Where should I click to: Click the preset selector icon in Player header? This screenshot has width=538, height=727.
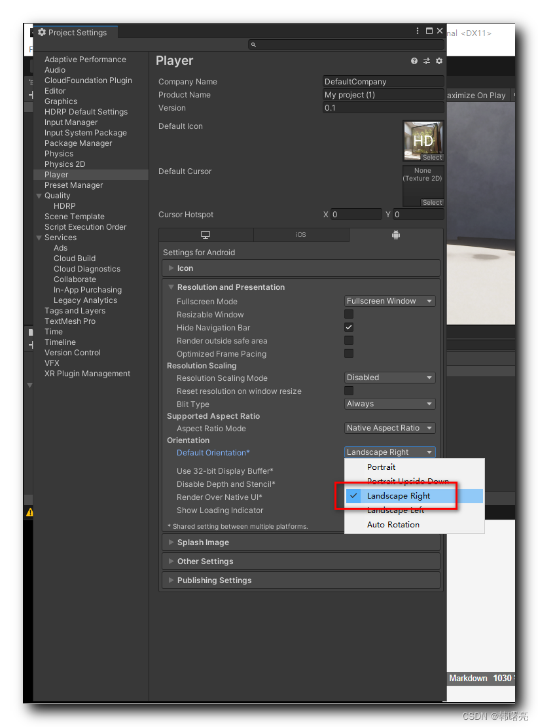[426, 60]
